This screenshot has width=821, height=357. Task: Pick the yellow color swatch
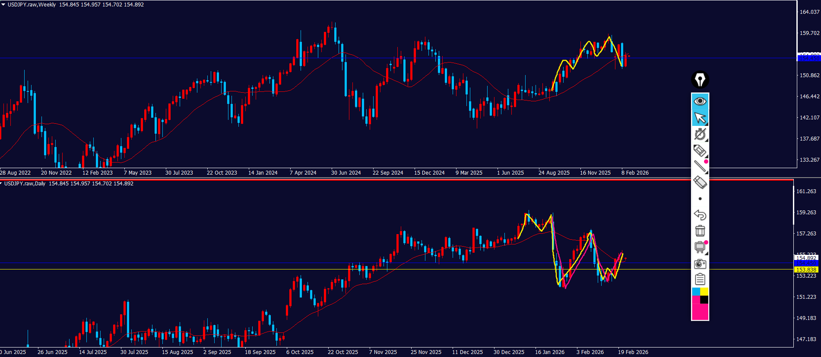704,291
